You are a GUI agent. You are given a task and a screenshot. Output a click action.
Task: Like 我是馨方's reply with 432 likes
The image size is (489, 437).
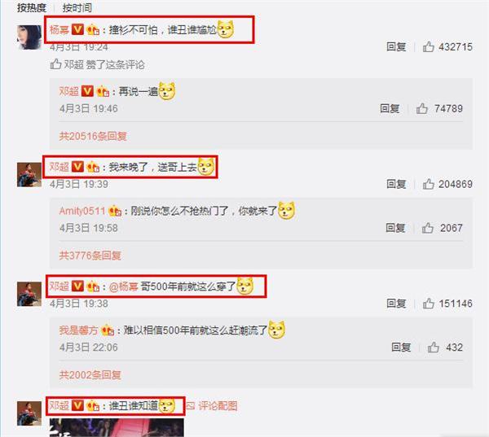click(434, 347)
